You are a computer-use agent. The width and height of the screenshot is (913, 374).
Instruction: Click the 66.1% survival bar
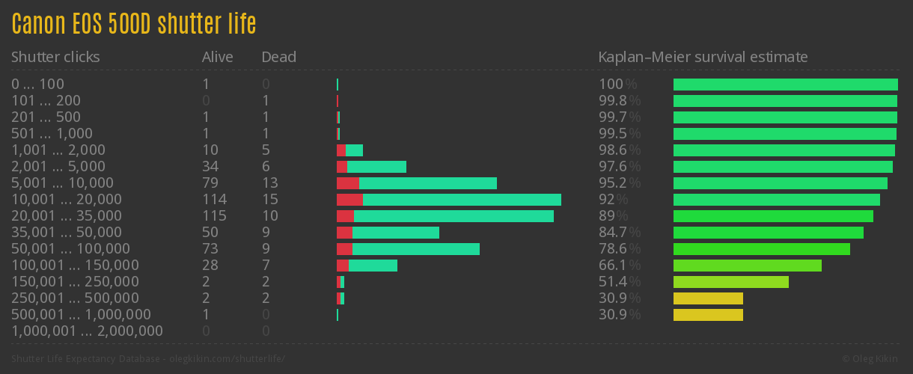point(747,266)
